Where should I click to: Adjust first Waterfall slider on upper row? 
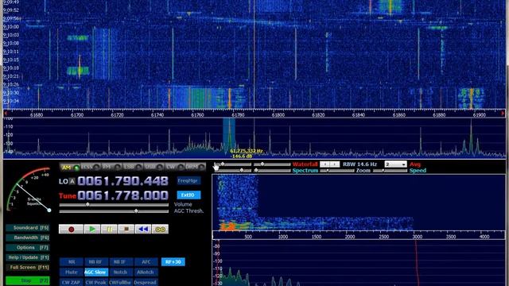point(233,164)
